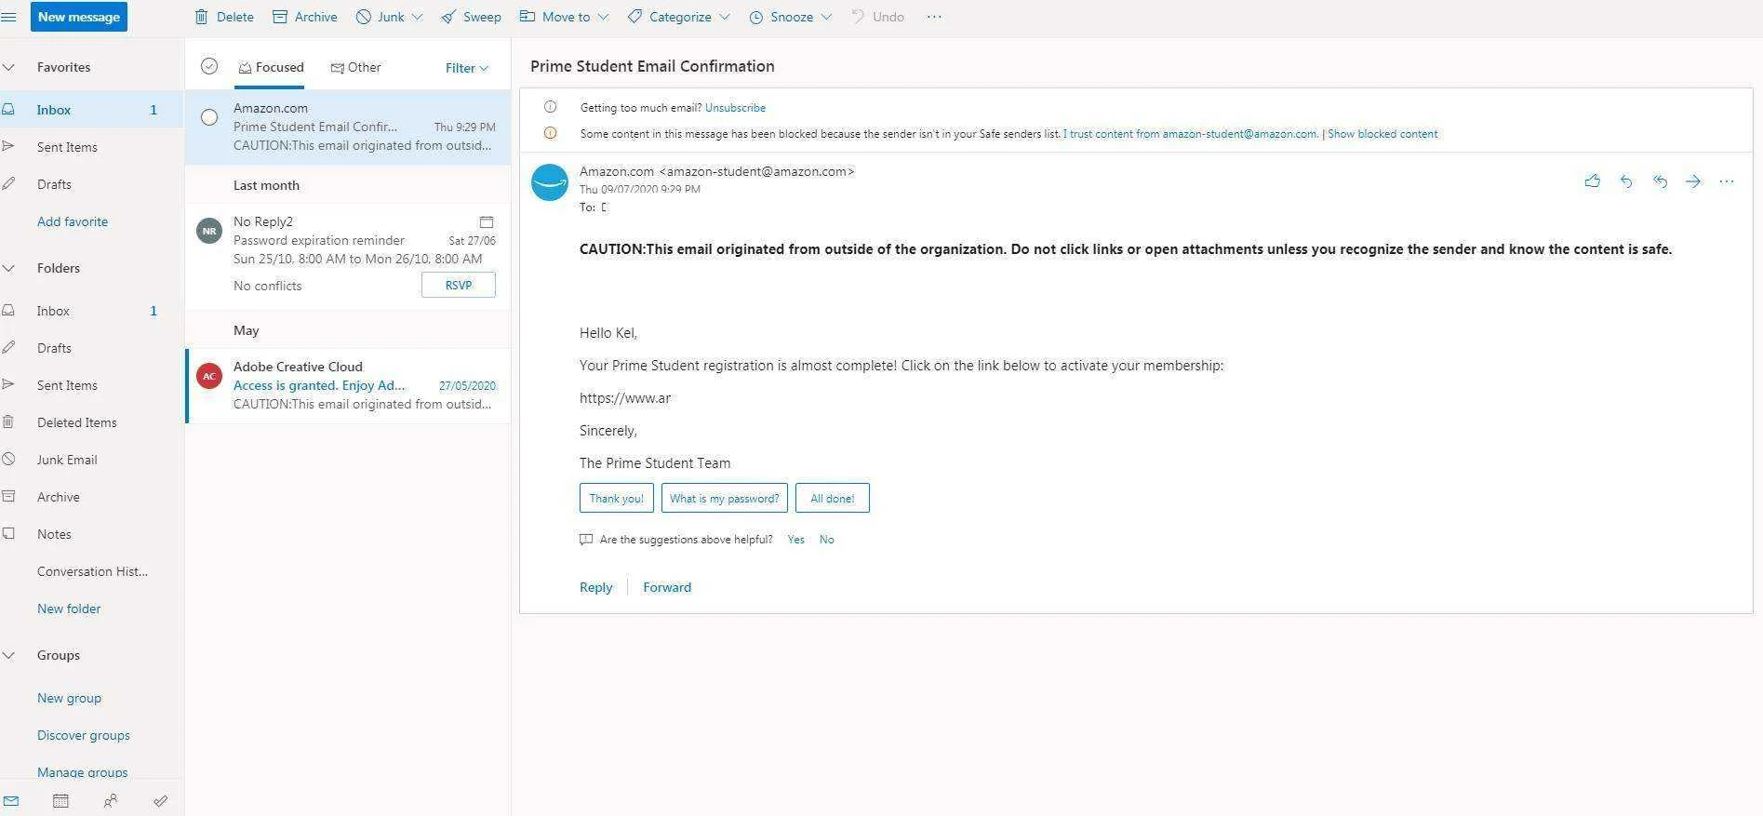Choose 'What is my password?' suggested reply
This screenshot has height=816, width=1763.
pyautogui.click(x=725, y=498)
